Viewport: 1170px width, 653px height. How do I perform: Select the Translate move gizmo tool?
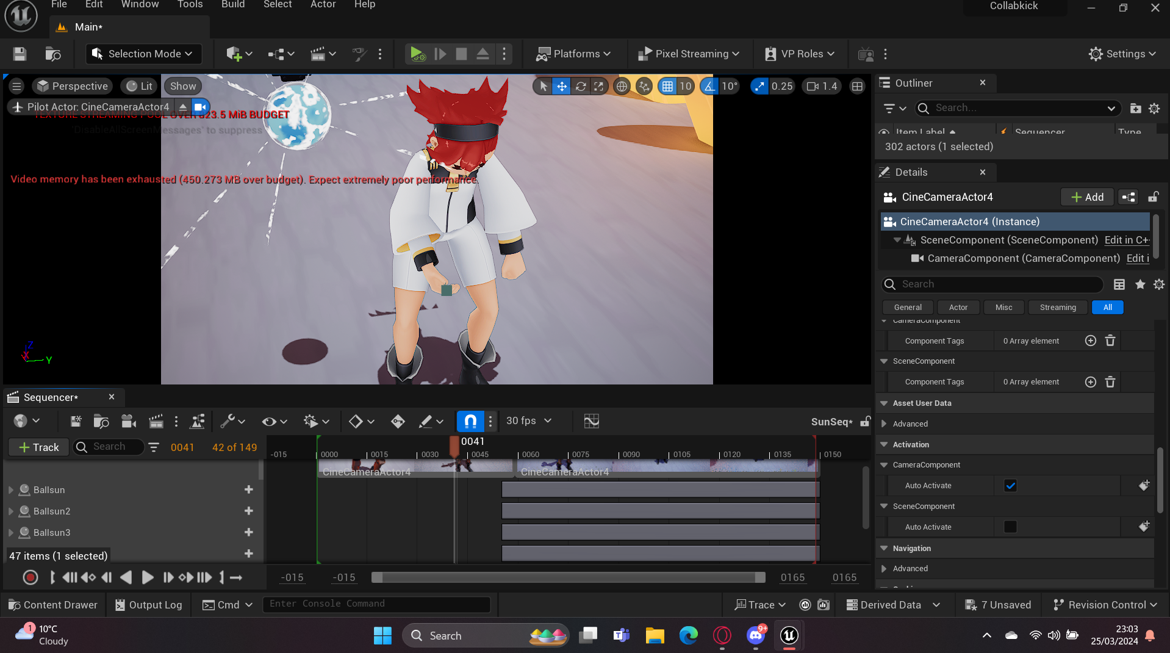pyautogui.click(x=562, y=86)
